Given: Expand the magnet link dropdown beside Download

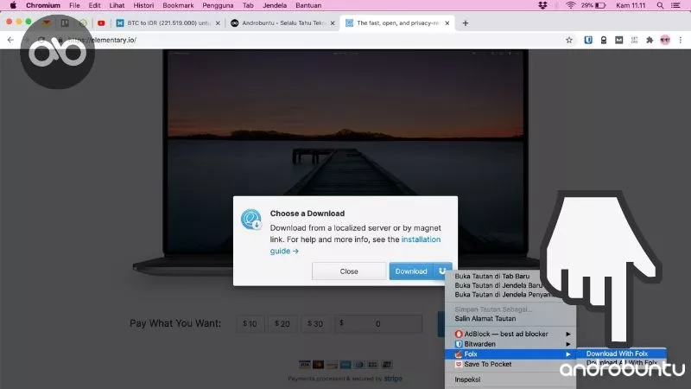Looking at the screenshot, I should click(442, 271).
